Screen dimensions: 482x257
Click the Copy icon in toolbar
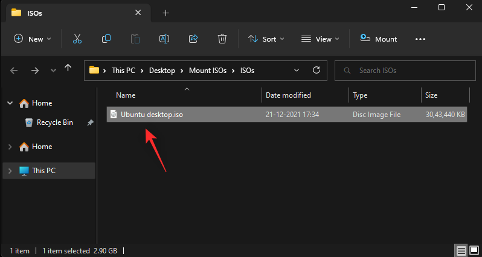(106, 39)
